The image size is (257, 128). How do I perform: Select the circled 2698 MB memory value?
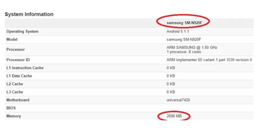174,116
